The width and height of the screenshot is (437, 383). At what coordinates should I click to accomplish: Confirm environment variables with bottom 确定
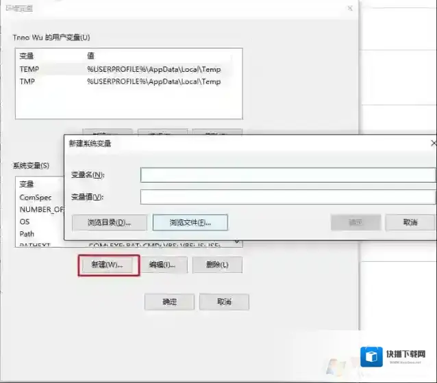pyautogui.click(x=169, y=302)
